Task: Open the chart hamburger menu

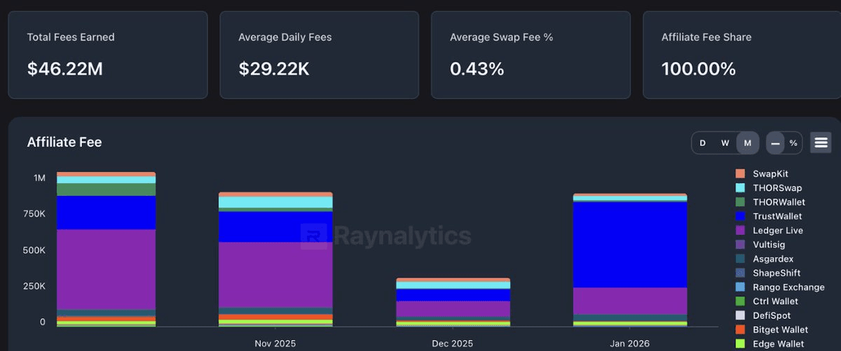Action: (x=821, y=143)
